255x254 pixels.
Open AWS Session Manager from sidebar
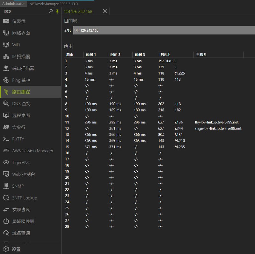(x=33, y=151)
